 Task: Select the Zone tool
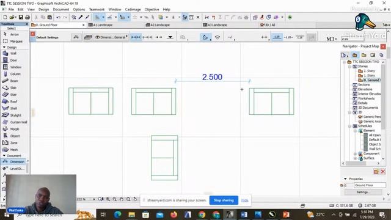(x=13, y=143)
